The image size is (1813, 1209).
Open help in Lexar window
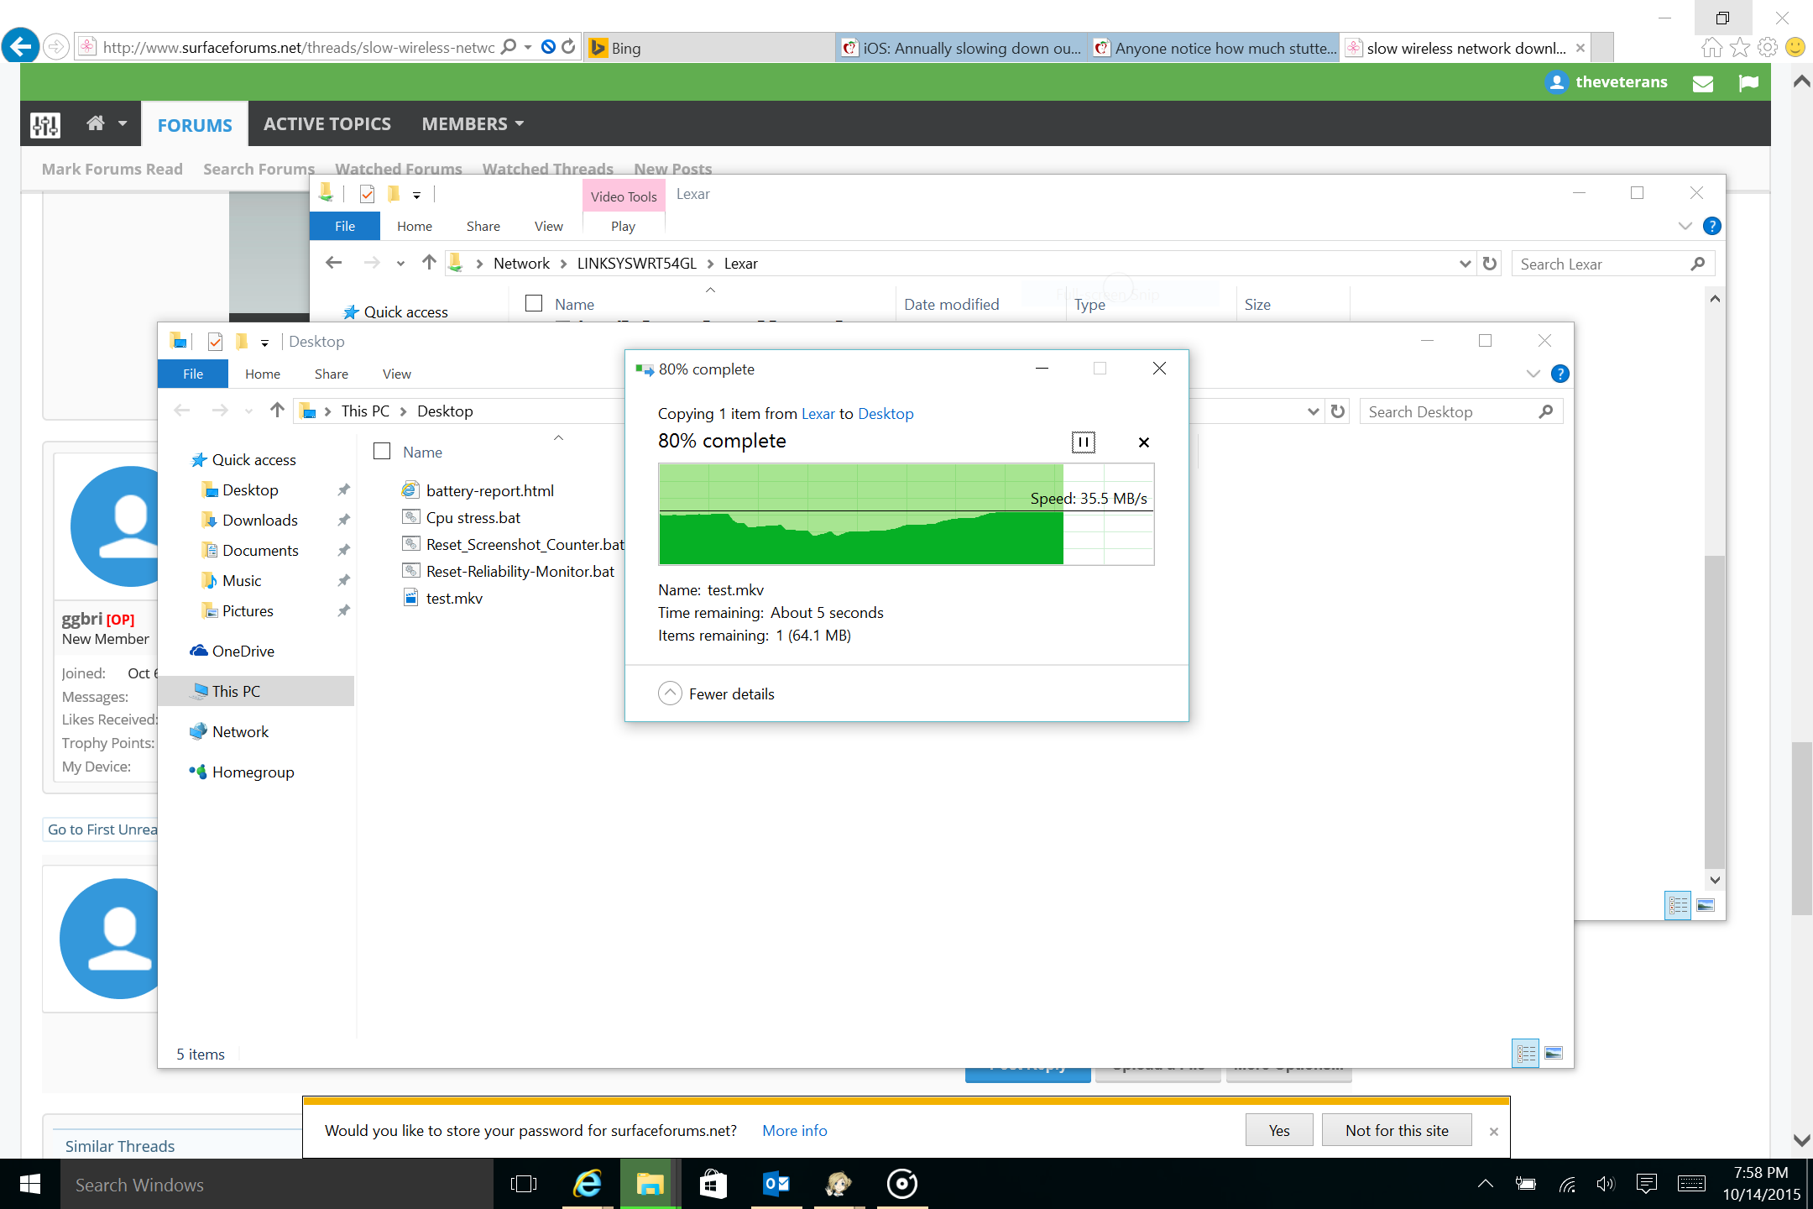[1712, 226]
